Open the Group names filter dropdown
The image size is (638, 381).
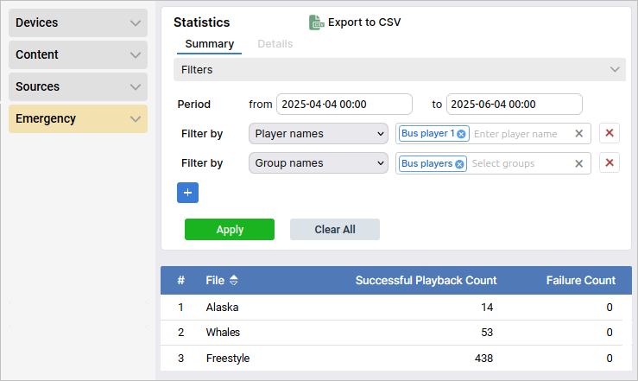pos(319,163)
